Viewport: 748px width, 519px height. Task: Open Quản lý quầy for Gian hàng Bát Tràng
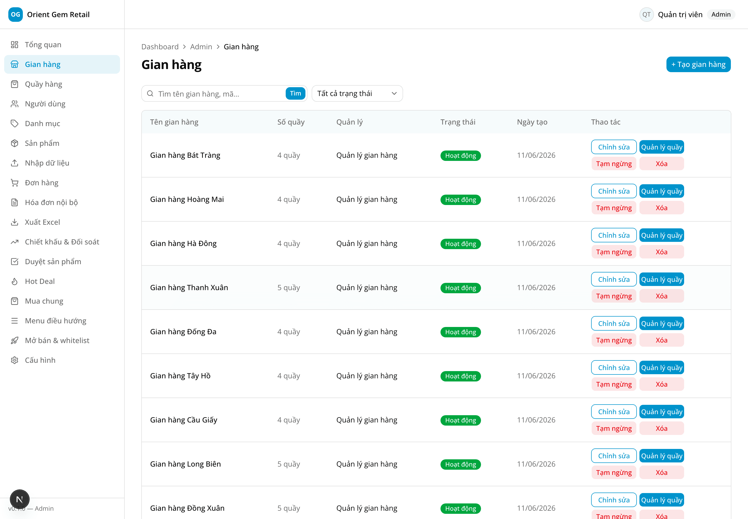pos(662,147)
